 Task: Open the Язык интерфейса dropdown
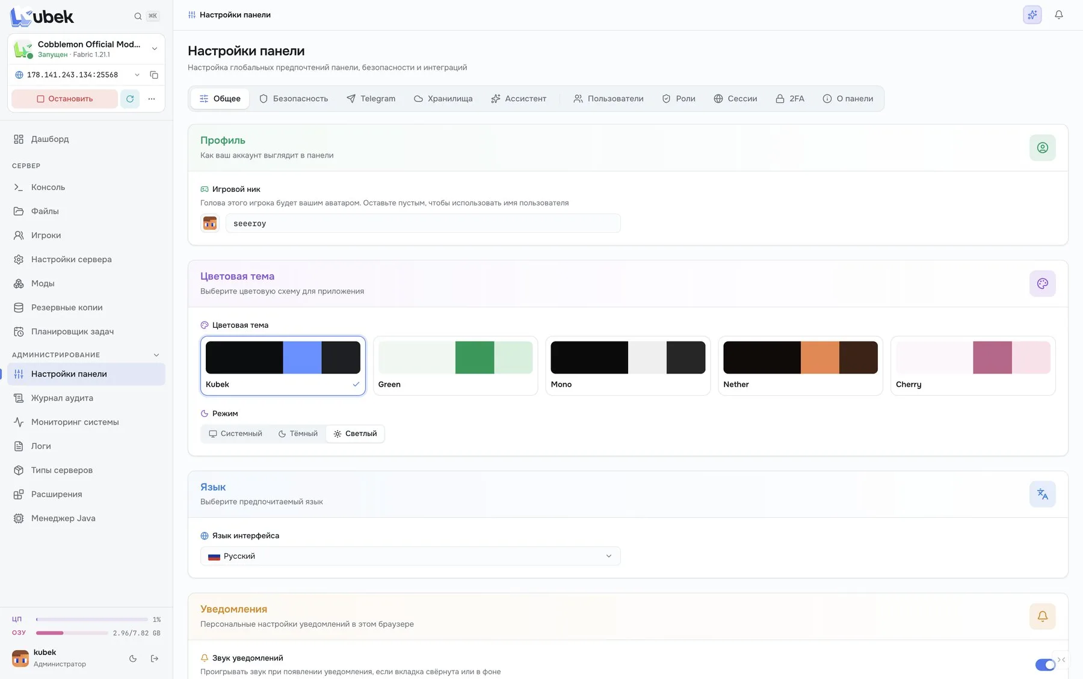[x=410, y=556]
